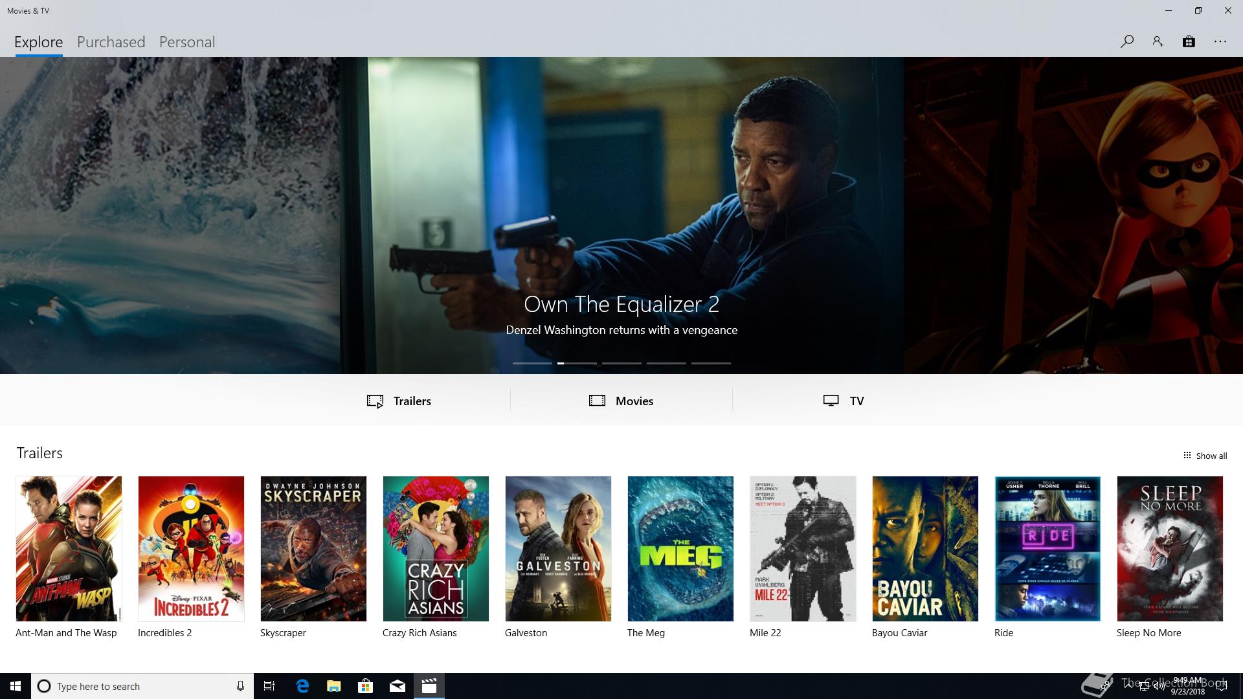Open Galveston trailer poster
1243x699 pixels.
(x=558, y=549)
